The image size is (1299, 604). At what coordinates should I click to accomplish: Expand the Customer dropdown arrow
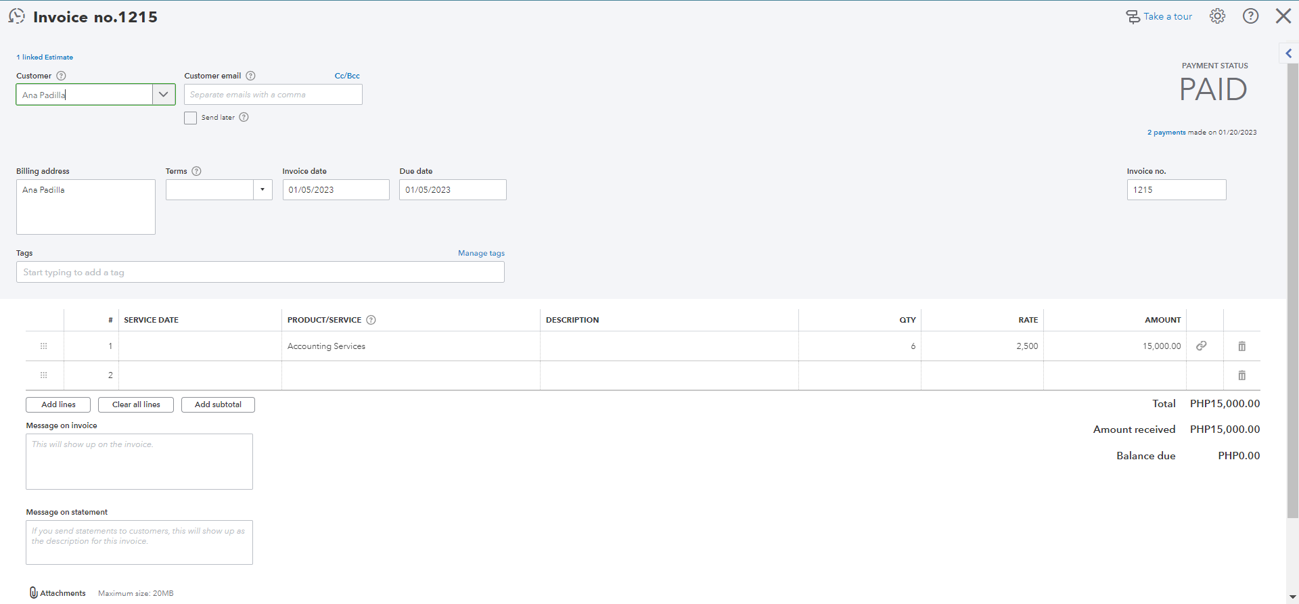pos(163,95)
